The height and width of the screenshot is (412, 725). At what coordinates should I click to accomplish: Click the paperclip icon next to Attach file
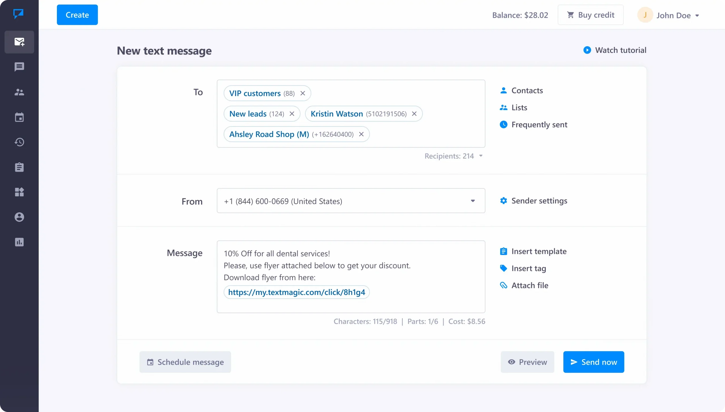pos(504,285)
